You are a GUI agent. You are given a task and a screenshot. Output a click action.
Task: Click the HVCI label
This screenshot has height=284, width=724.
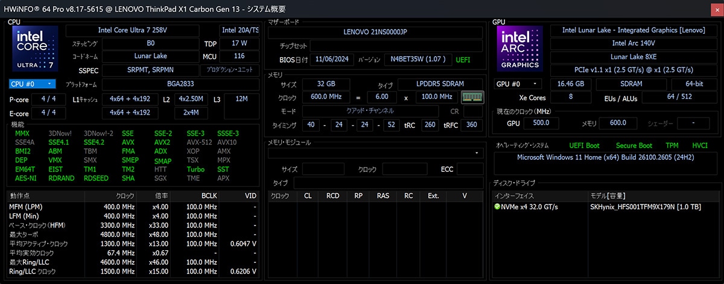click(x=699, y=145)
